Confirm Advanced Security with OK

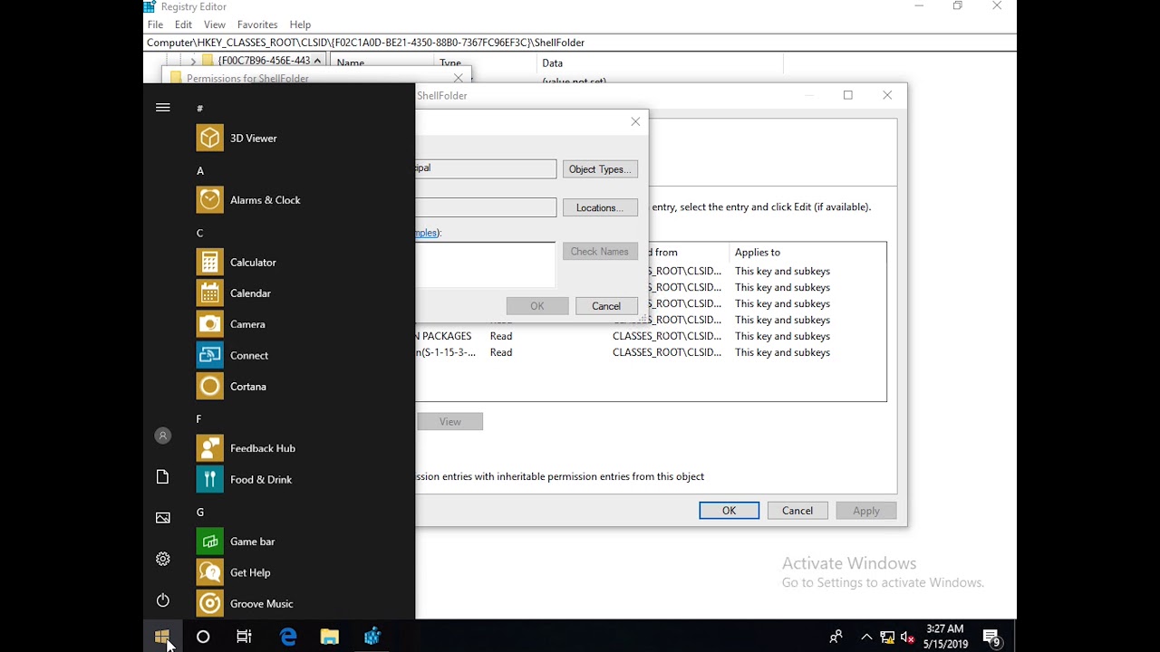[730, 511]
